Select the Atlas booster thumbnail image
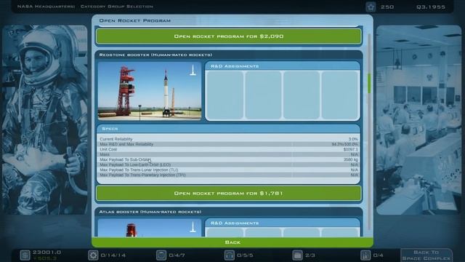 click(x=150, y=228)
